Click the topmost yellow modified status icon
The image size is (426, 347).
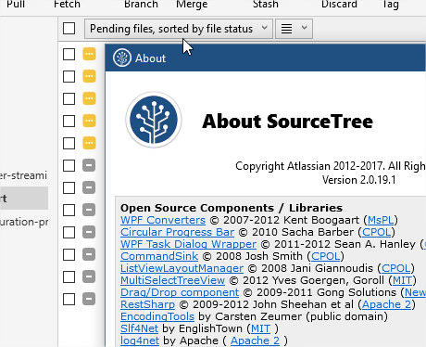point(89,54)
